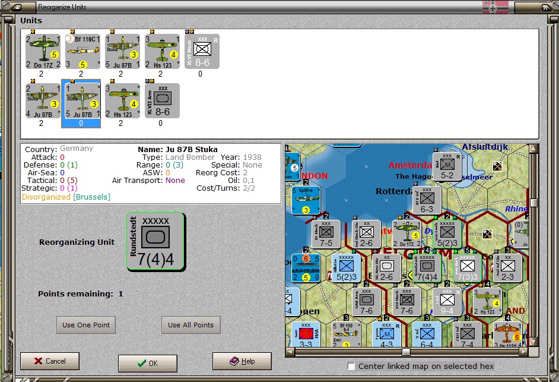Click the blue 4-3 M unit counter
This screenshot has height=382, width=559.
tap(386, 334)
